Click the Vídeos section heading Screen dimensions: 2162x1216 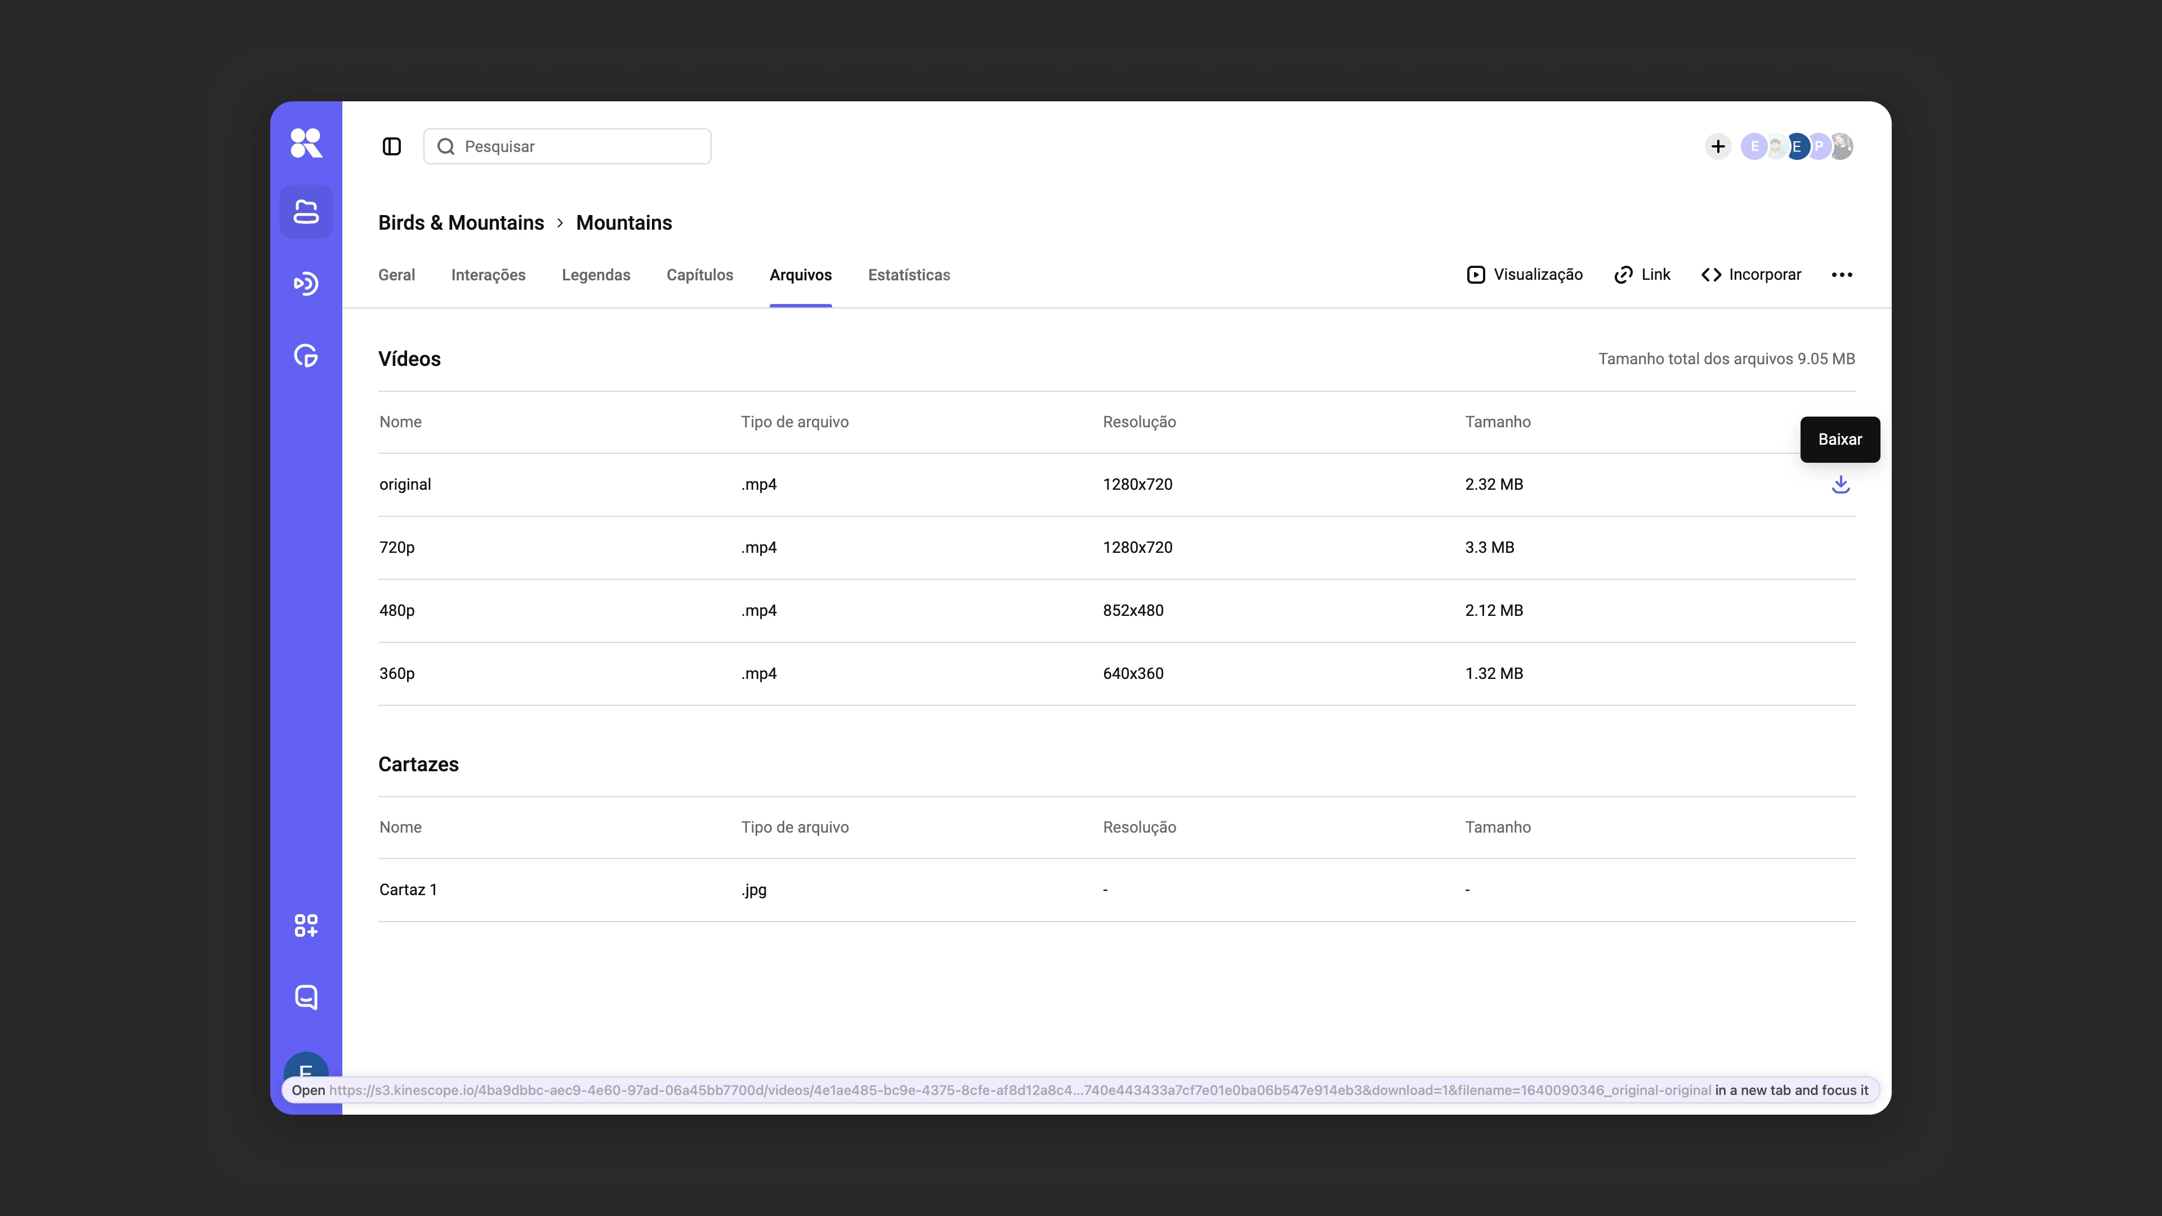pyautogui.click(x=409, y=359)
